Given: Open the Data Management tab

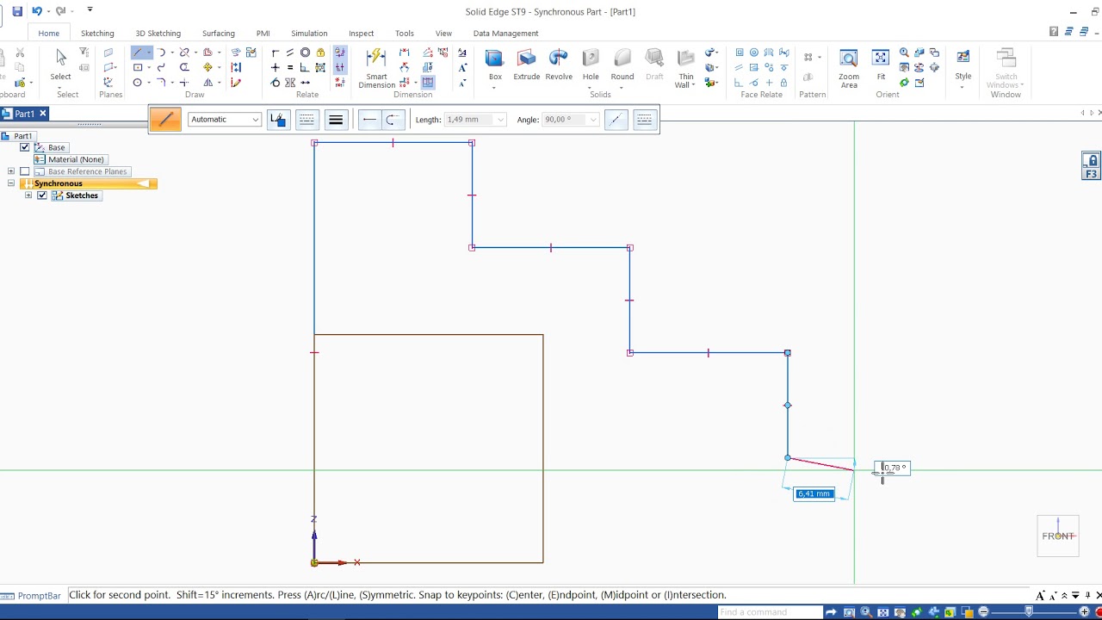Looking at the screenshot, I should (x=505, y=34).
